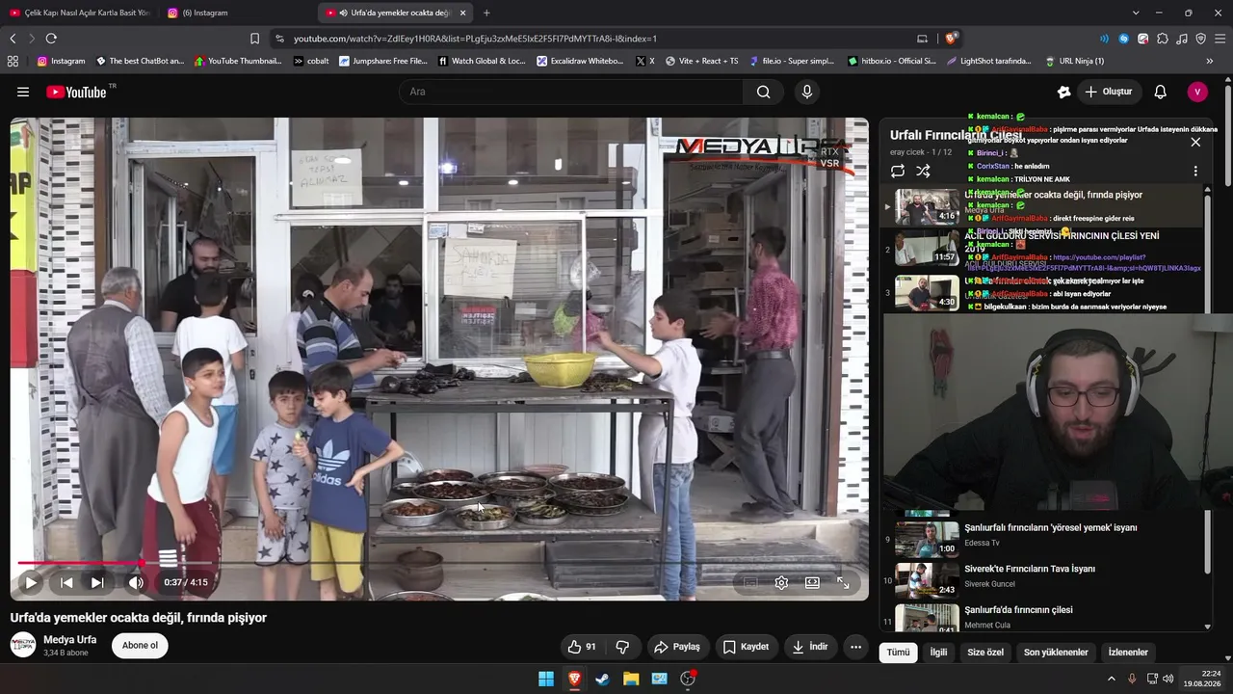Open video player settings gear
Image resolution: width=1233 pixels, height=694 pixels.
click(x=781, y=582)
